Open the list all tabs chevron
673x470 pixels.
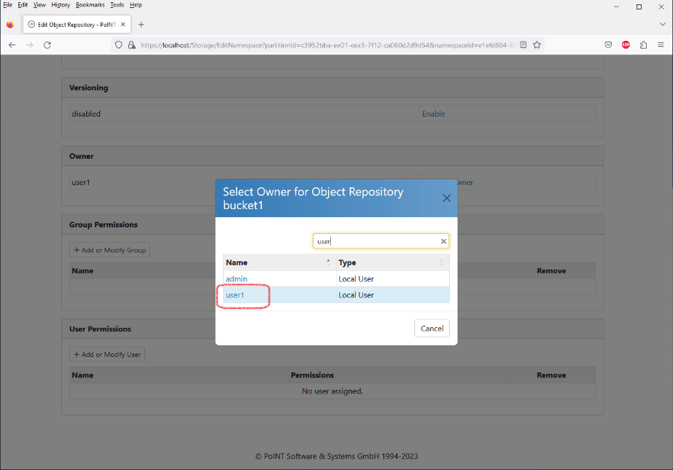[x=663, y=25]
